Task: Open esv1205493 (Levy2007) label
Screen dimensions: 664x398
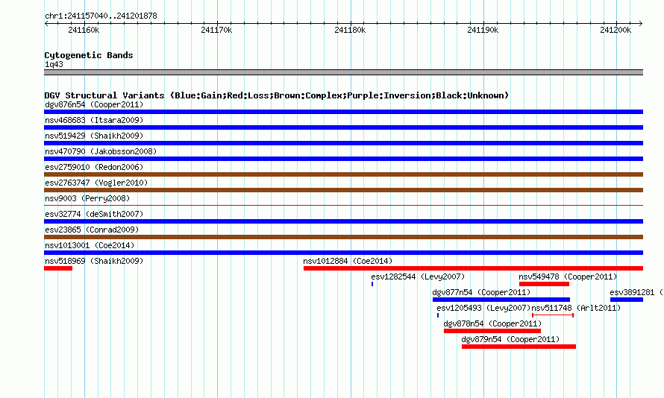Action: click(483, 308)
